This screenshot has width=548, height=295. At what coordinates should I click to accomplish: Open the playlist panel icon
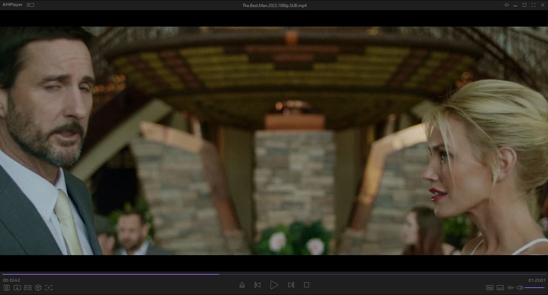pos(6,288)
